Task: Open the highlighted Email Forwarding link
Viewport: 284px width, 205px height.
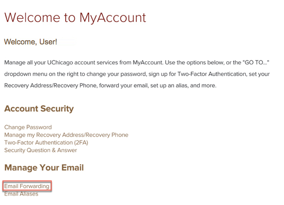Action: click(x=27, y=186)
